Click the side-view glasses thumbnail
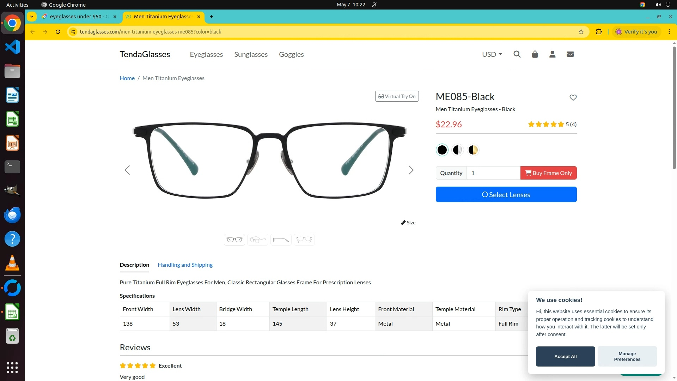 [x=281, y=240]
